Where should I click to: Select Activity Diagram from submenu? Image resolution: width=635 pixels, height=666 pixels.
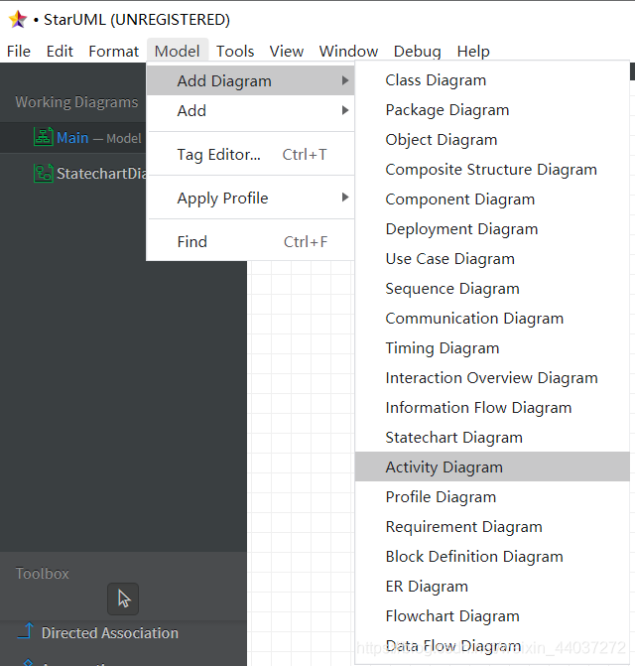pos(492,466)
